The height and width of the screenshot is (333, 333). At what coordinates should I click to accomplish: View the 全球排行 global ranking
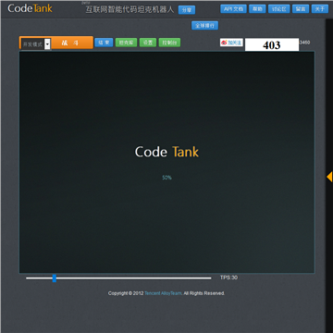(x=204, y=26)
